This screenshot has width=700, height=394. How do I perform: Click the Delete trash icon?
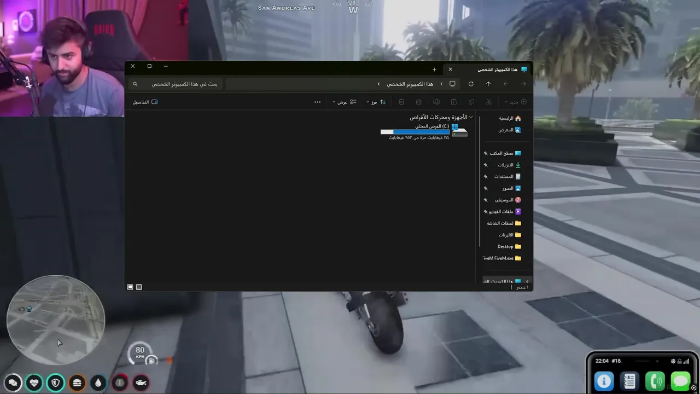tap(401, 102)
